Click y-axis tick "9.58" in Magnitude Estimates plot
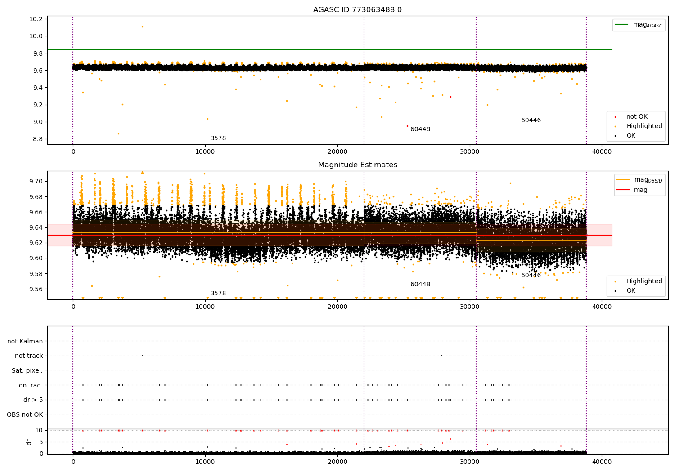Screen dimensions: 675x472 pos(36,274)
